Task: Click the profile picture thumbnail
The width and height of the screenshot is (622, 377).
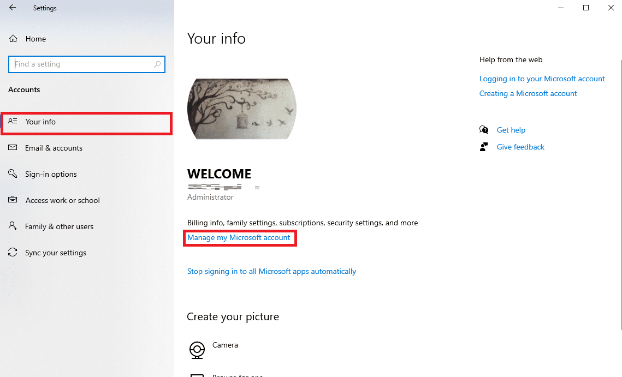Action: (x=241, y=109)
